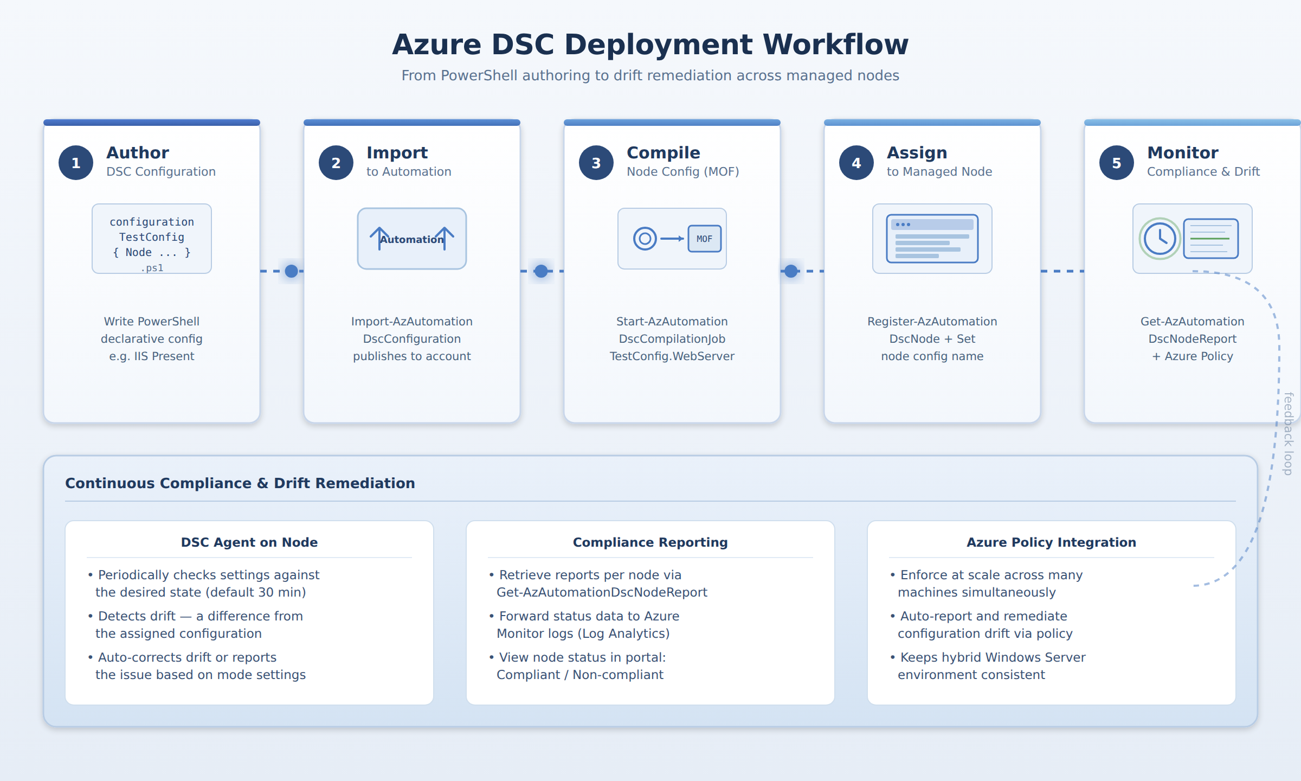Image resolution: width=1301 pixels, height=781 pixels.
Task: Click the 'Detects drift' bullet
Action: [195, 616]
